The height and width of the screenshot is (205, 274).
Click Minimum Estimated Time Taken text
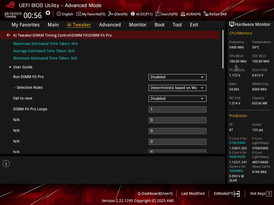click(45, 58)
